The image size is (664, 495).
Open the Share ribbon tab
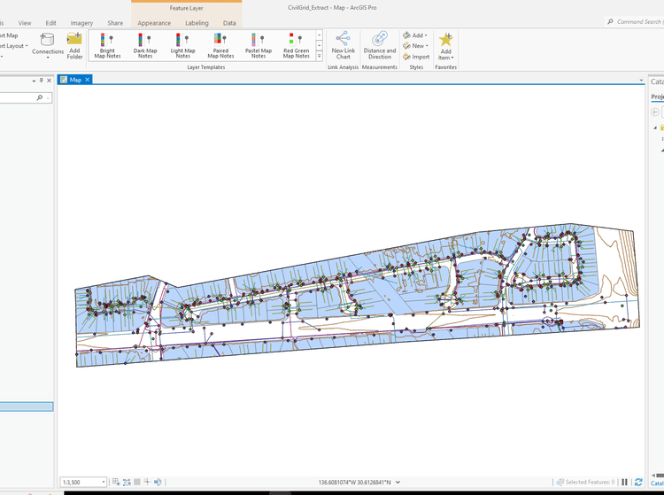tap(115, 23)
